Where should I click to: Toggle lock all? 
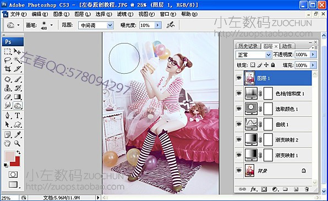(x=273, y=65)
